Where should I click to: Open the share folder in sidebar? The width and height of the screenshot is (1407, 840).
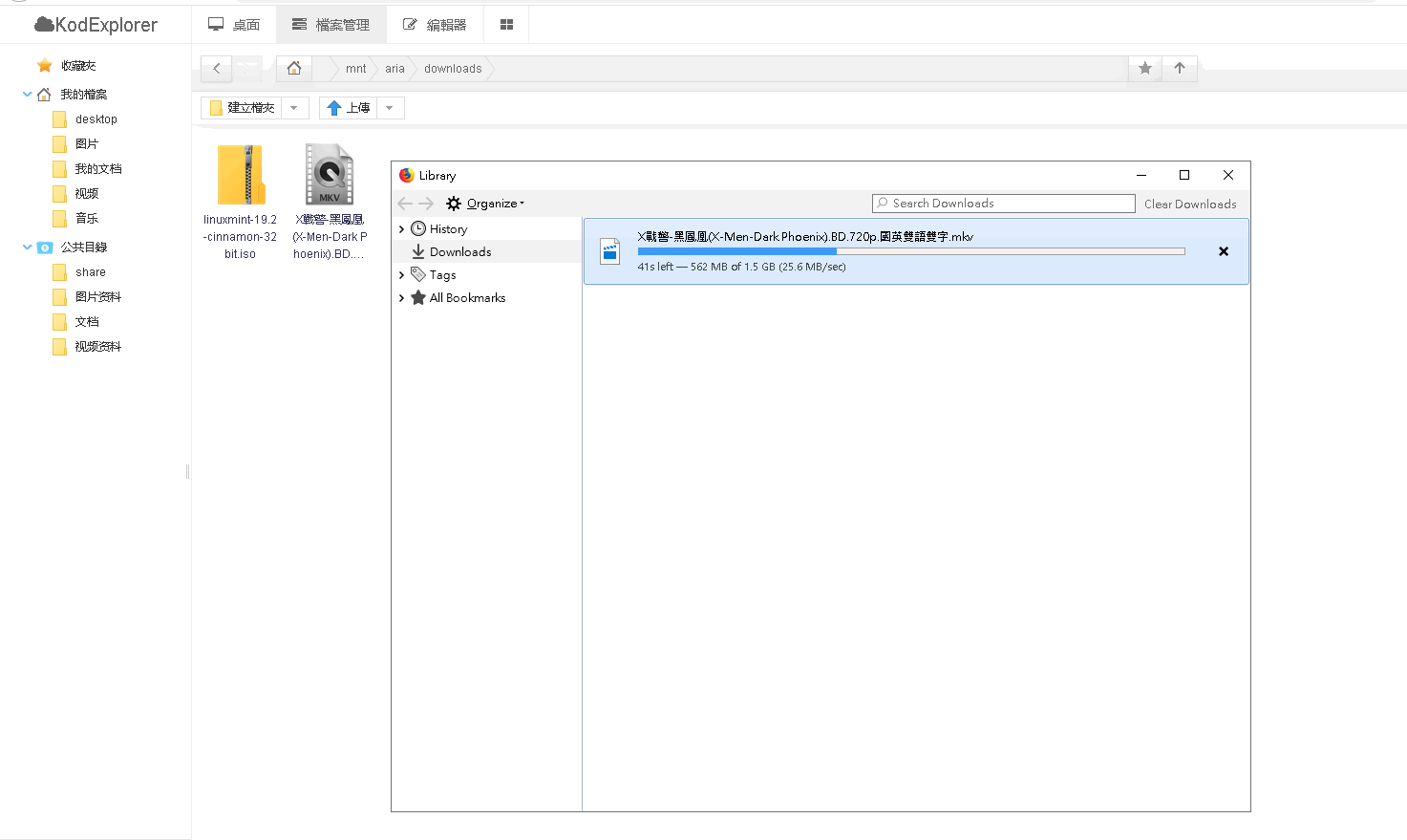click(90, 272)
